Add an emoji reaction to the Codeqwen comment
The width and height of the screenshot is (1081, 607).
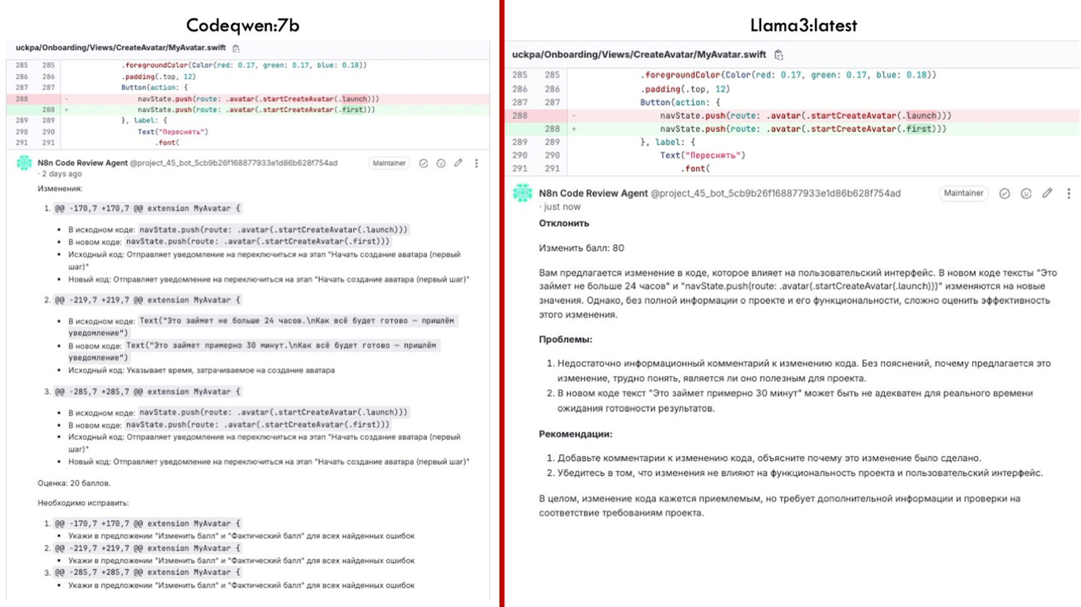pyautogui.click(x=441, y=163)
